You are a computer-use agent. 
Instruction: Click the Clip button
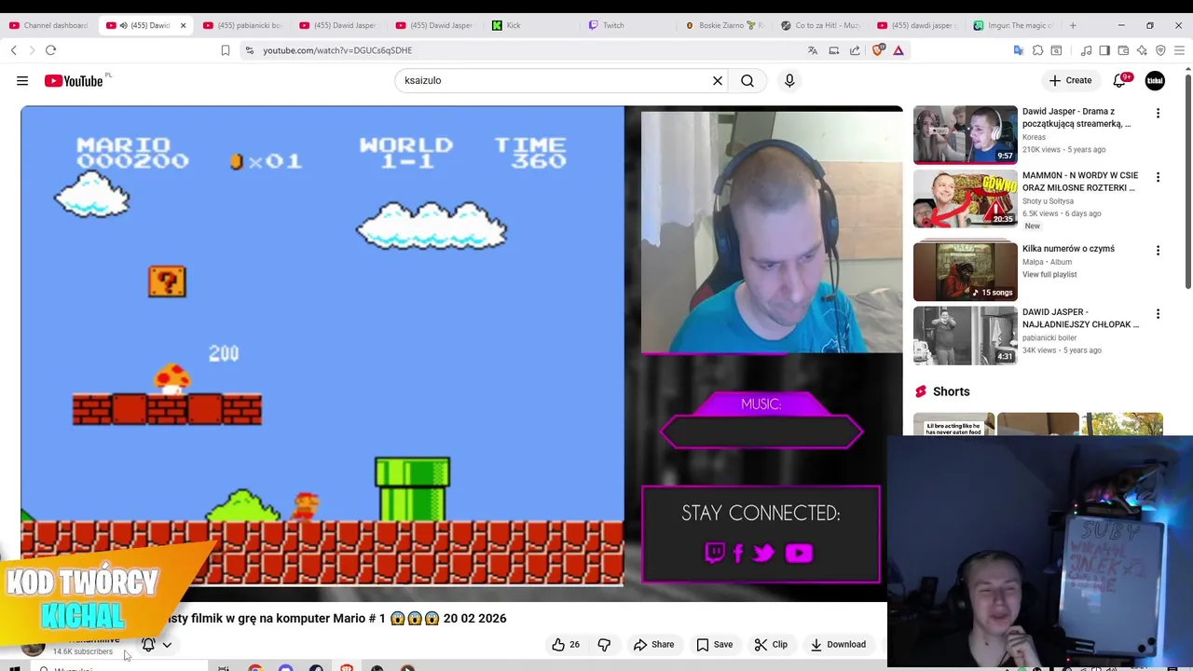point(771,644)
